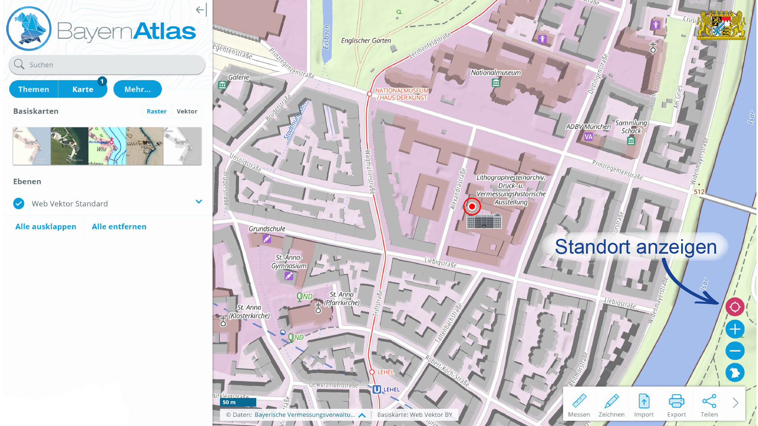Click the playground icon near Lerchenfeldstraße
This screenshot has width=758, height=426.
pyautogui.click(x=542, y=39)
